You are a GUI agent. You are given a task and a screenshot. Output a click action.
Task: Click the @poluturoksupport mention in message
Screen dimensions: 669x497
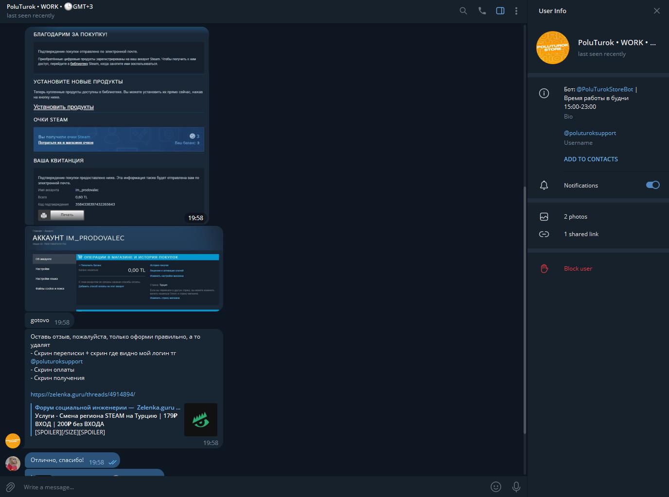pyautogui.click(x=56, y=361)
